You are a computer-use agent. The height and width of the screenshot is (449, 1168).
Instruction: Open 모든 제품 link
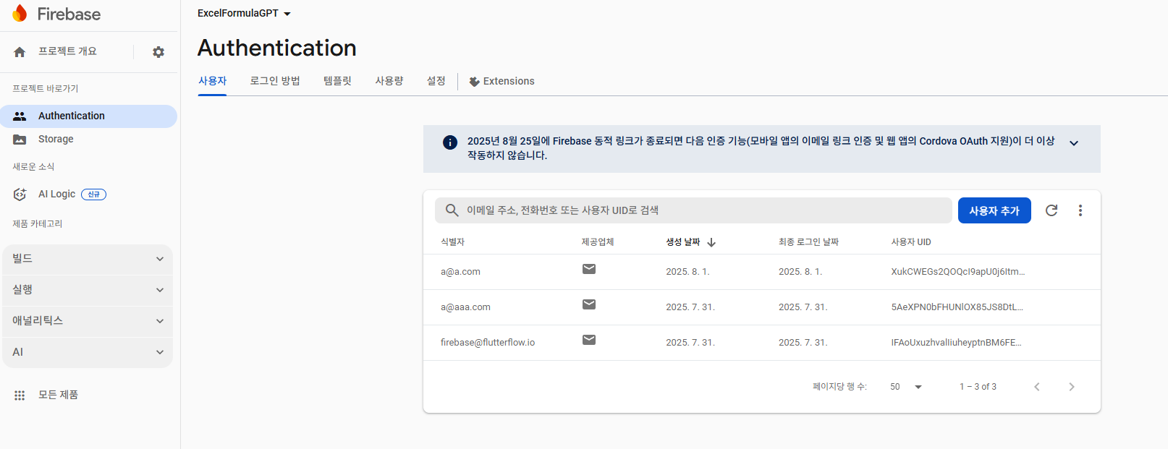(58, 395)
